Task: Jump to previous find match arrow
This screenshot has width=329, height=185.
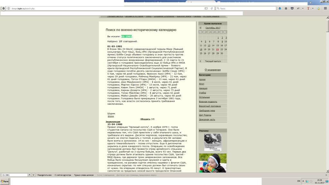Action: click(30, 175)
